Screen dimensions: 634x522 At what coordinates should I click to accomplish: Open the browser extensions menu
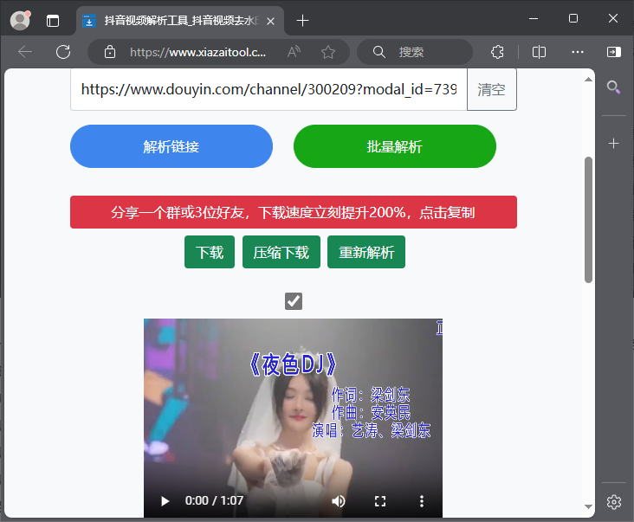[497, 52]
